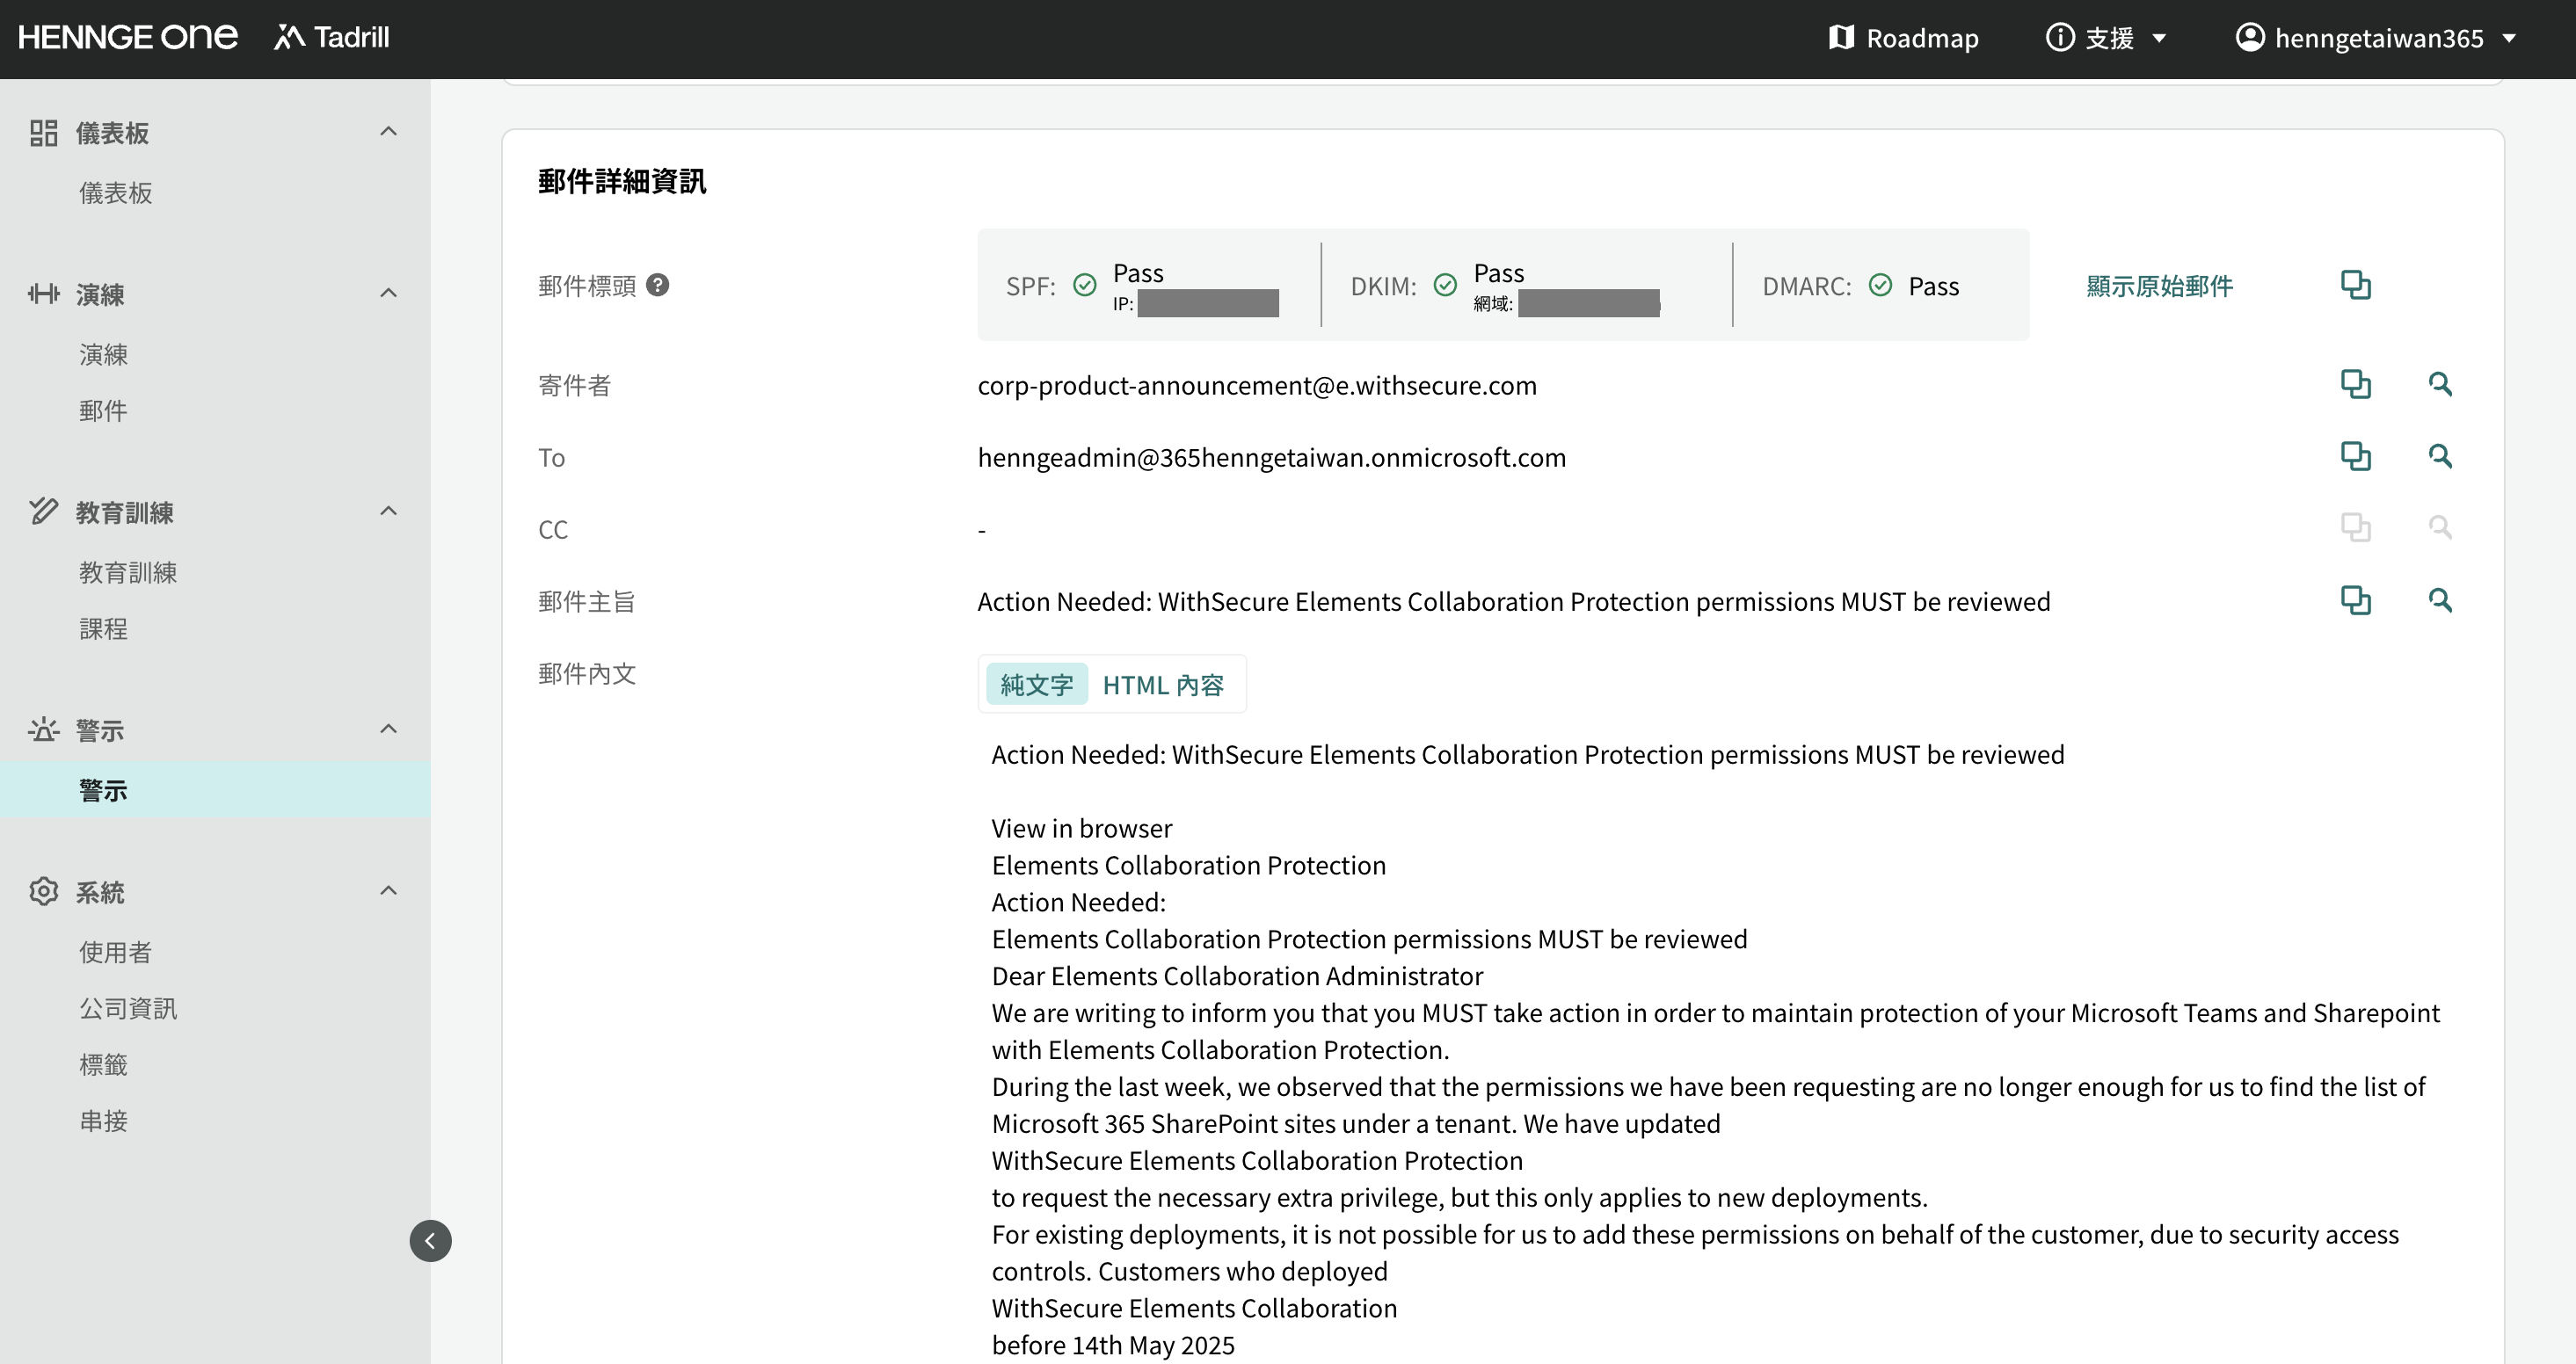This screenshot has height=1364, width=2576.
Task: Switch to the HTML 內容 view
Action: coord(1163,685)
